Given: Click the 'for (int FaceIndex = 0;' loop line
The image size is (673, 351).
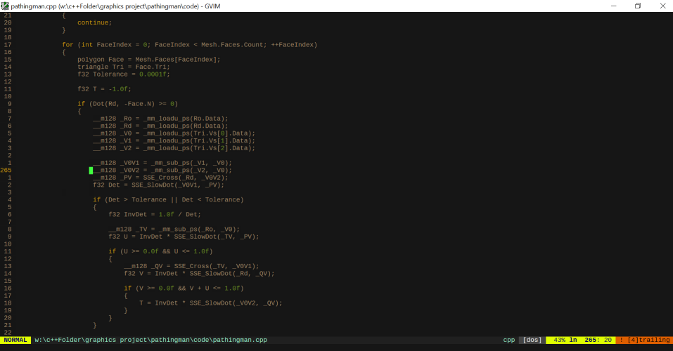Looking at the screenshot, I should tap(189, 44).
